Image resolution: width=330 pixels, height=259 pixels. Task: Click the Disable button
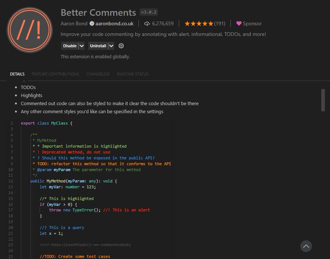point(70,46)
